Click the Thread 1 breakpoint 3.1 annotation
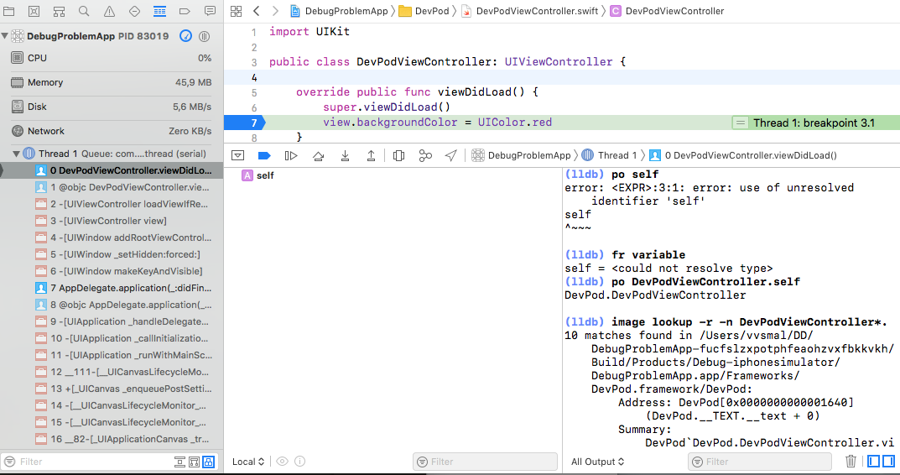The image size is (900, 475). coord(815,123)
